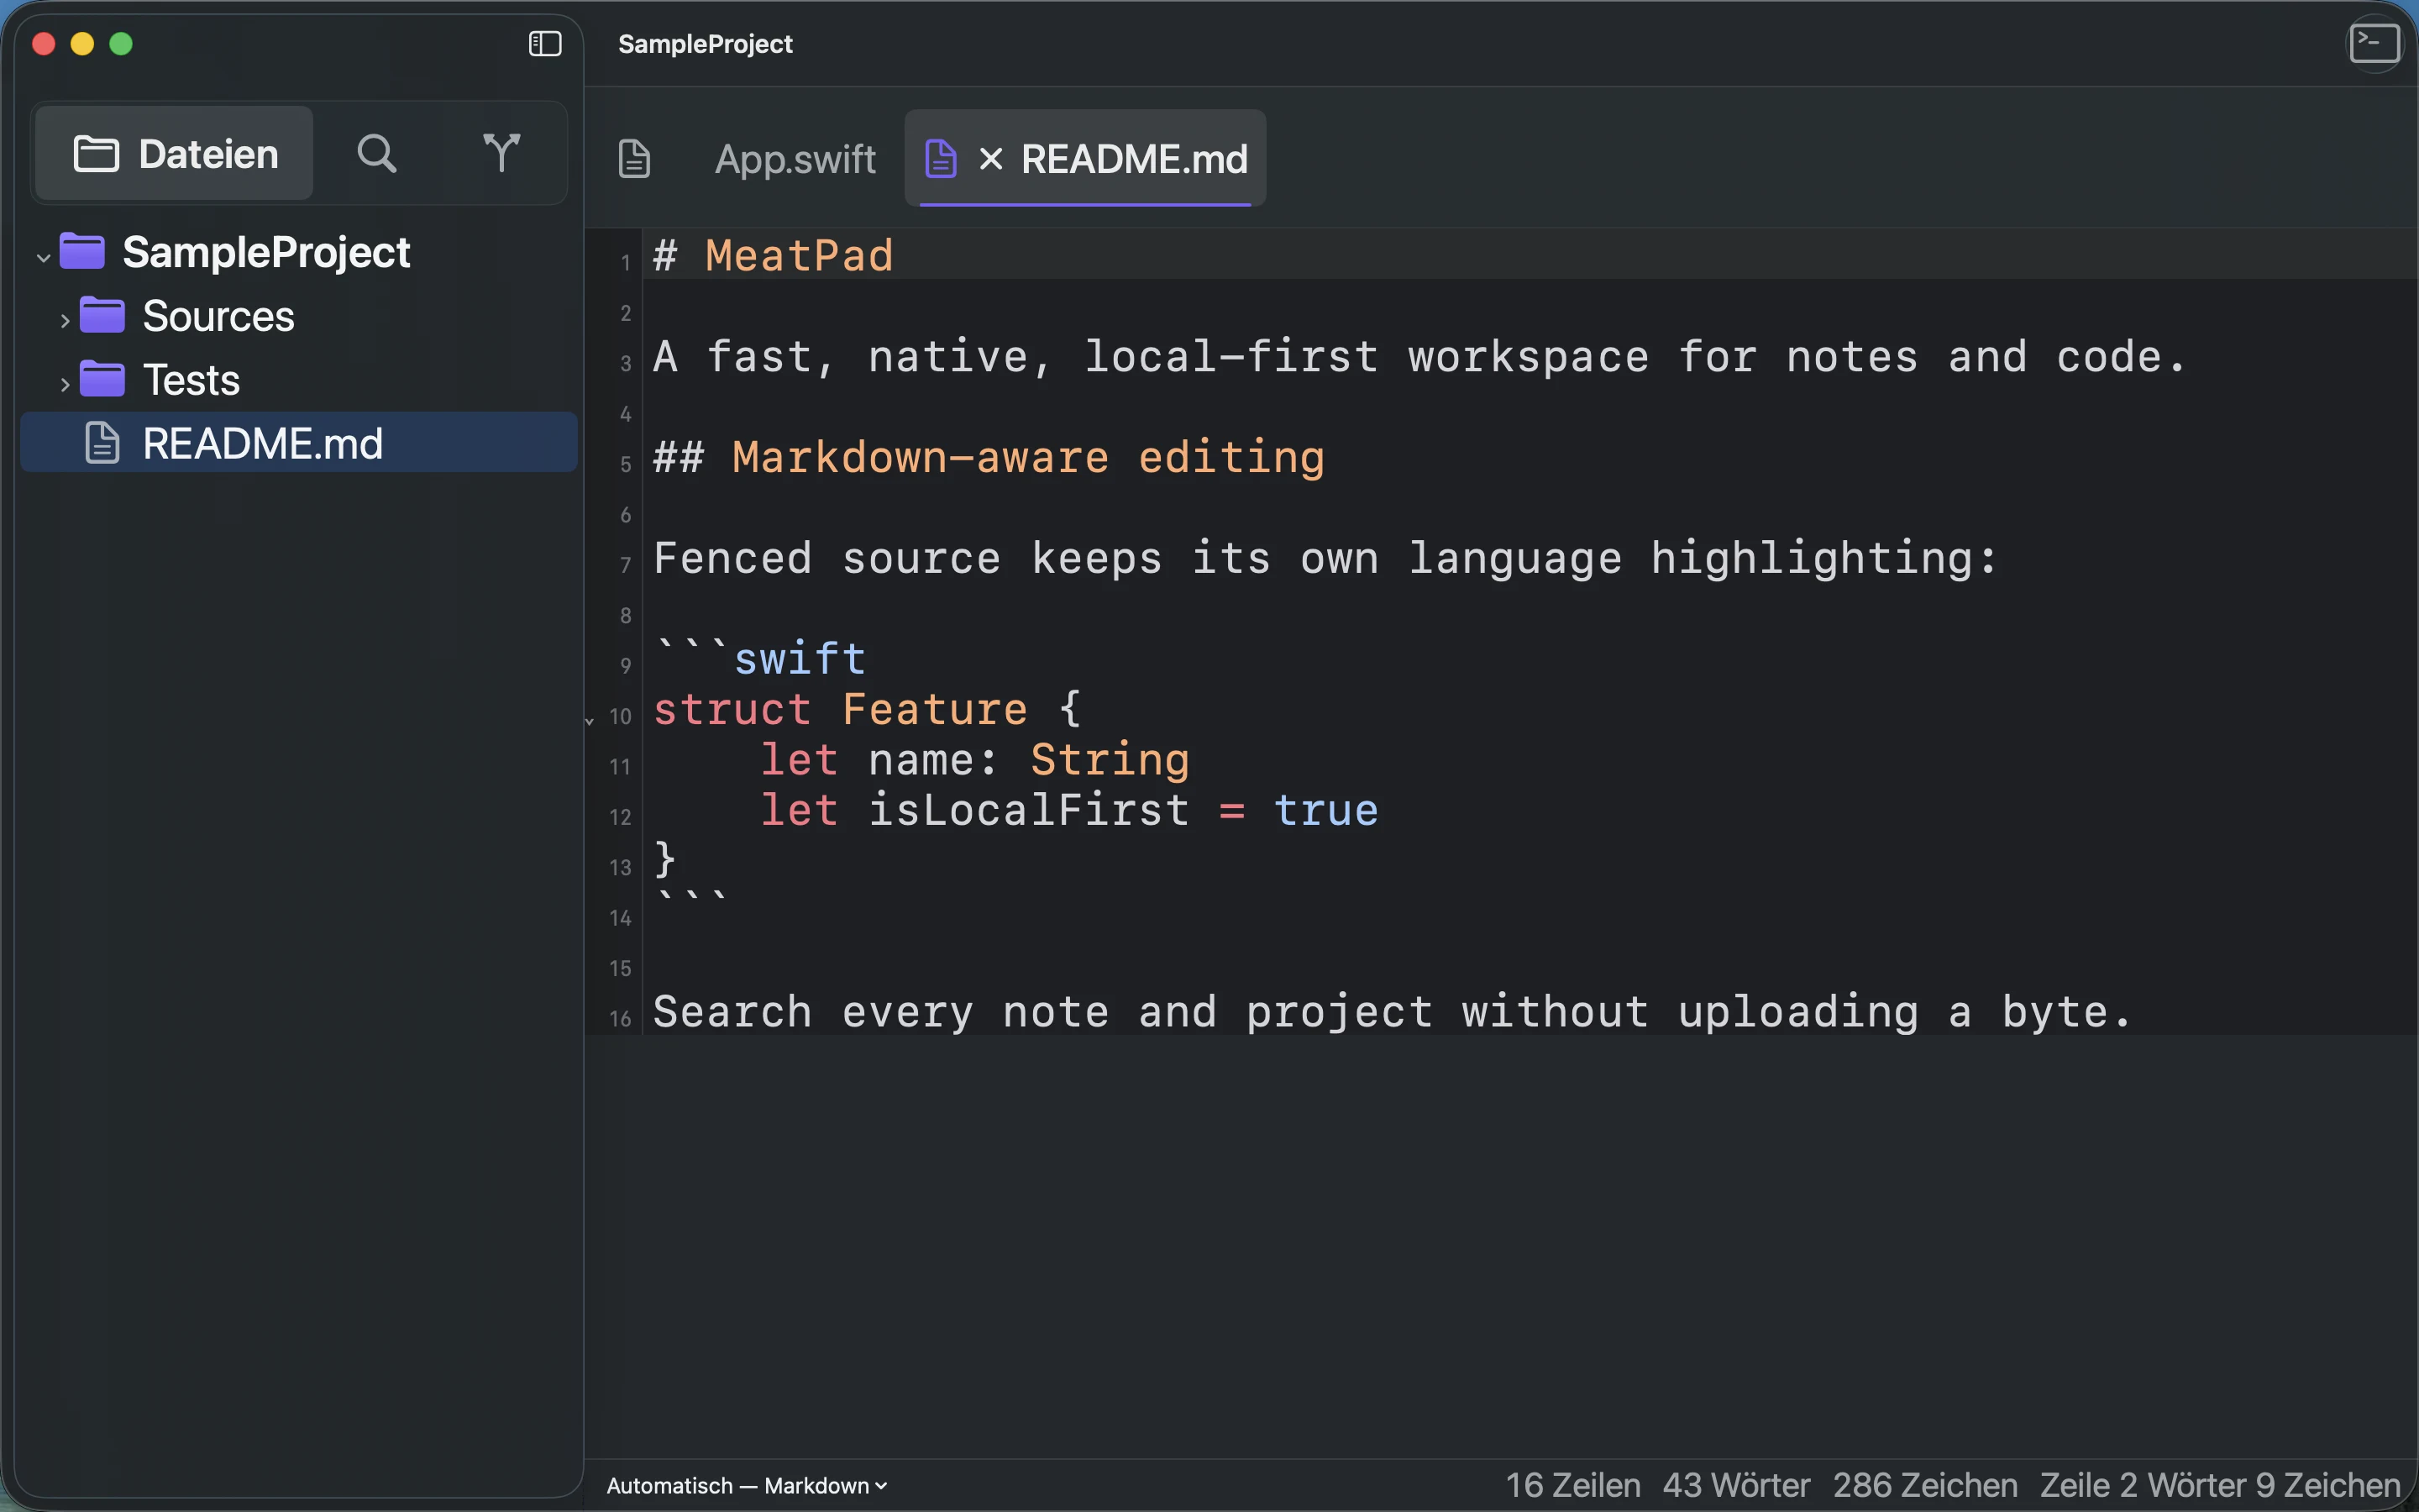Image resolution: width=2419 pixels, height=1512 pixels.
Task: Click the document icon left of App.swift
Action: (x=635, y=159)
